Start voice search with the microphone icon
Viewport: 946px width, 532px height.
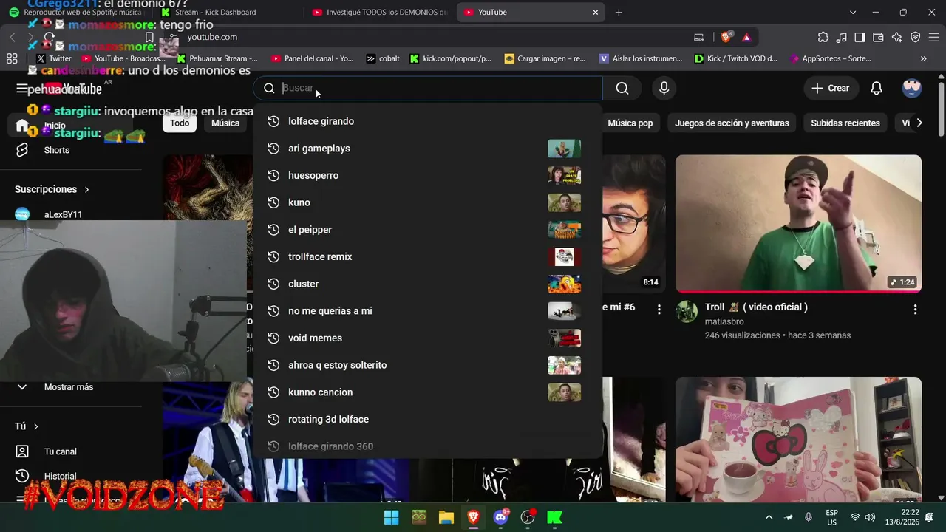(x=664, y=89)
